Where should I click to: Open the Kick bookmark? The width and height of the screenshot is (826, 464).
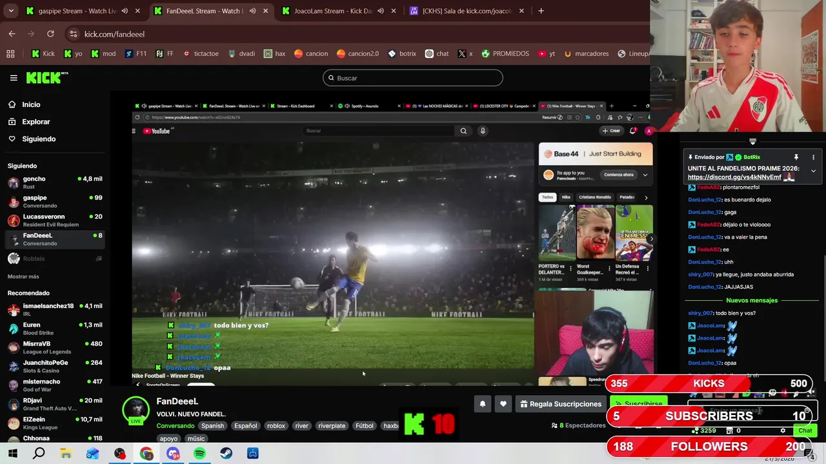43,53
